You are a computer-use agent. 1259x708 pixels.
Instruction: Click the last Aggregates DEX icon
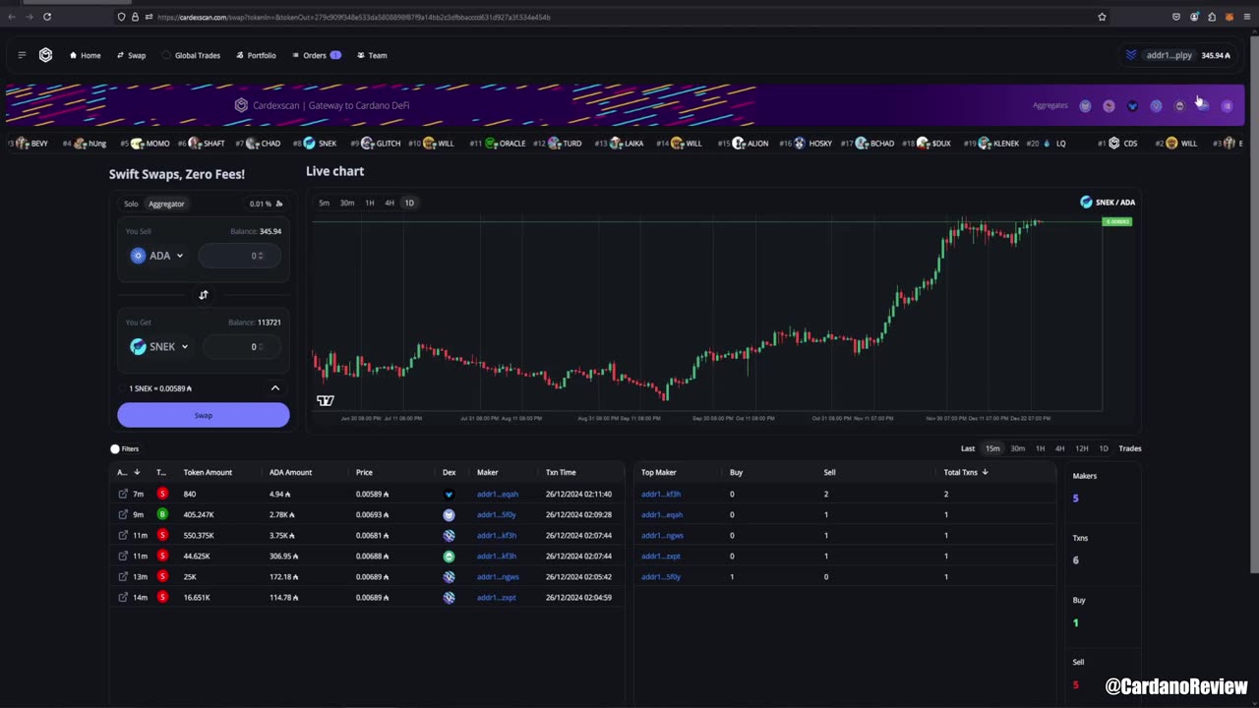(x=1227, y=105)
